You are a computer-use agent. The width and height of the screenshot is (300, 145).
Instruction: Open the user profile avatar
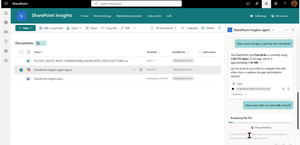pyautogui.click(x=294, y=3)
